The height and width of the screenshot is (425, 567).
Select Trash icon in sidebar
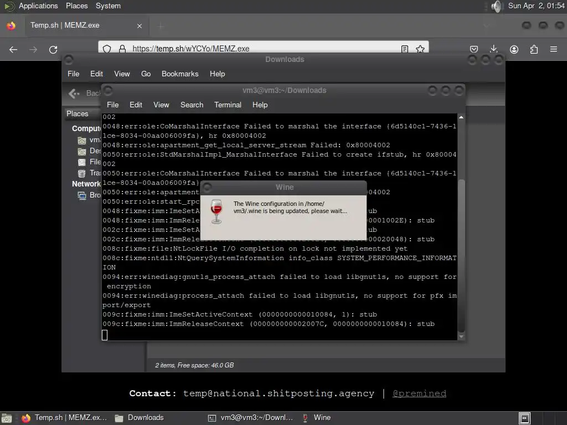click(x=82, y=173)
